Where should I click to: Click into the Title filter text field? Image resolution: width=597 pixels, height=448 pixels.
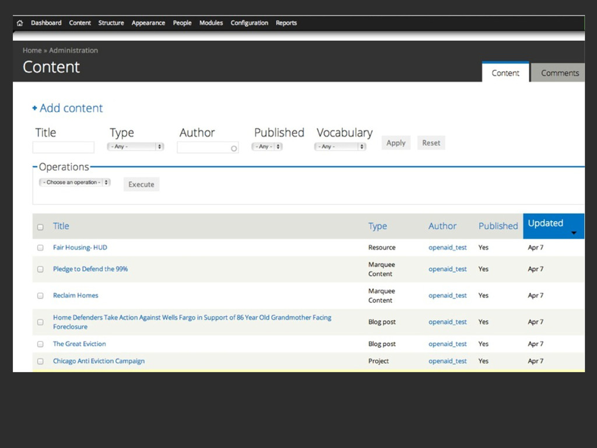click(63, 148)
